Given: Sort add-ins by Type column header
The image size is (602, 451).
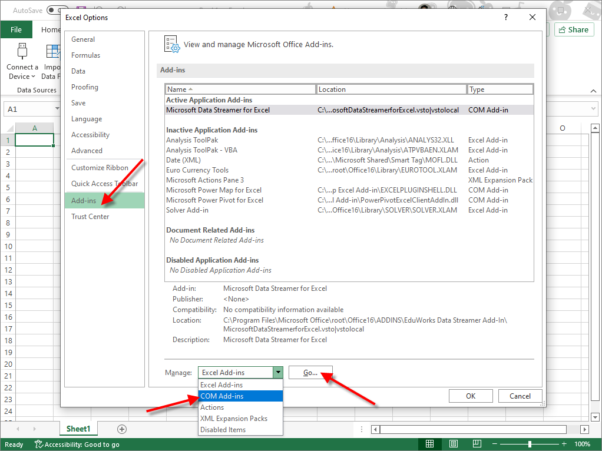Looking at the screenshot, I should (x=500, y=89).
